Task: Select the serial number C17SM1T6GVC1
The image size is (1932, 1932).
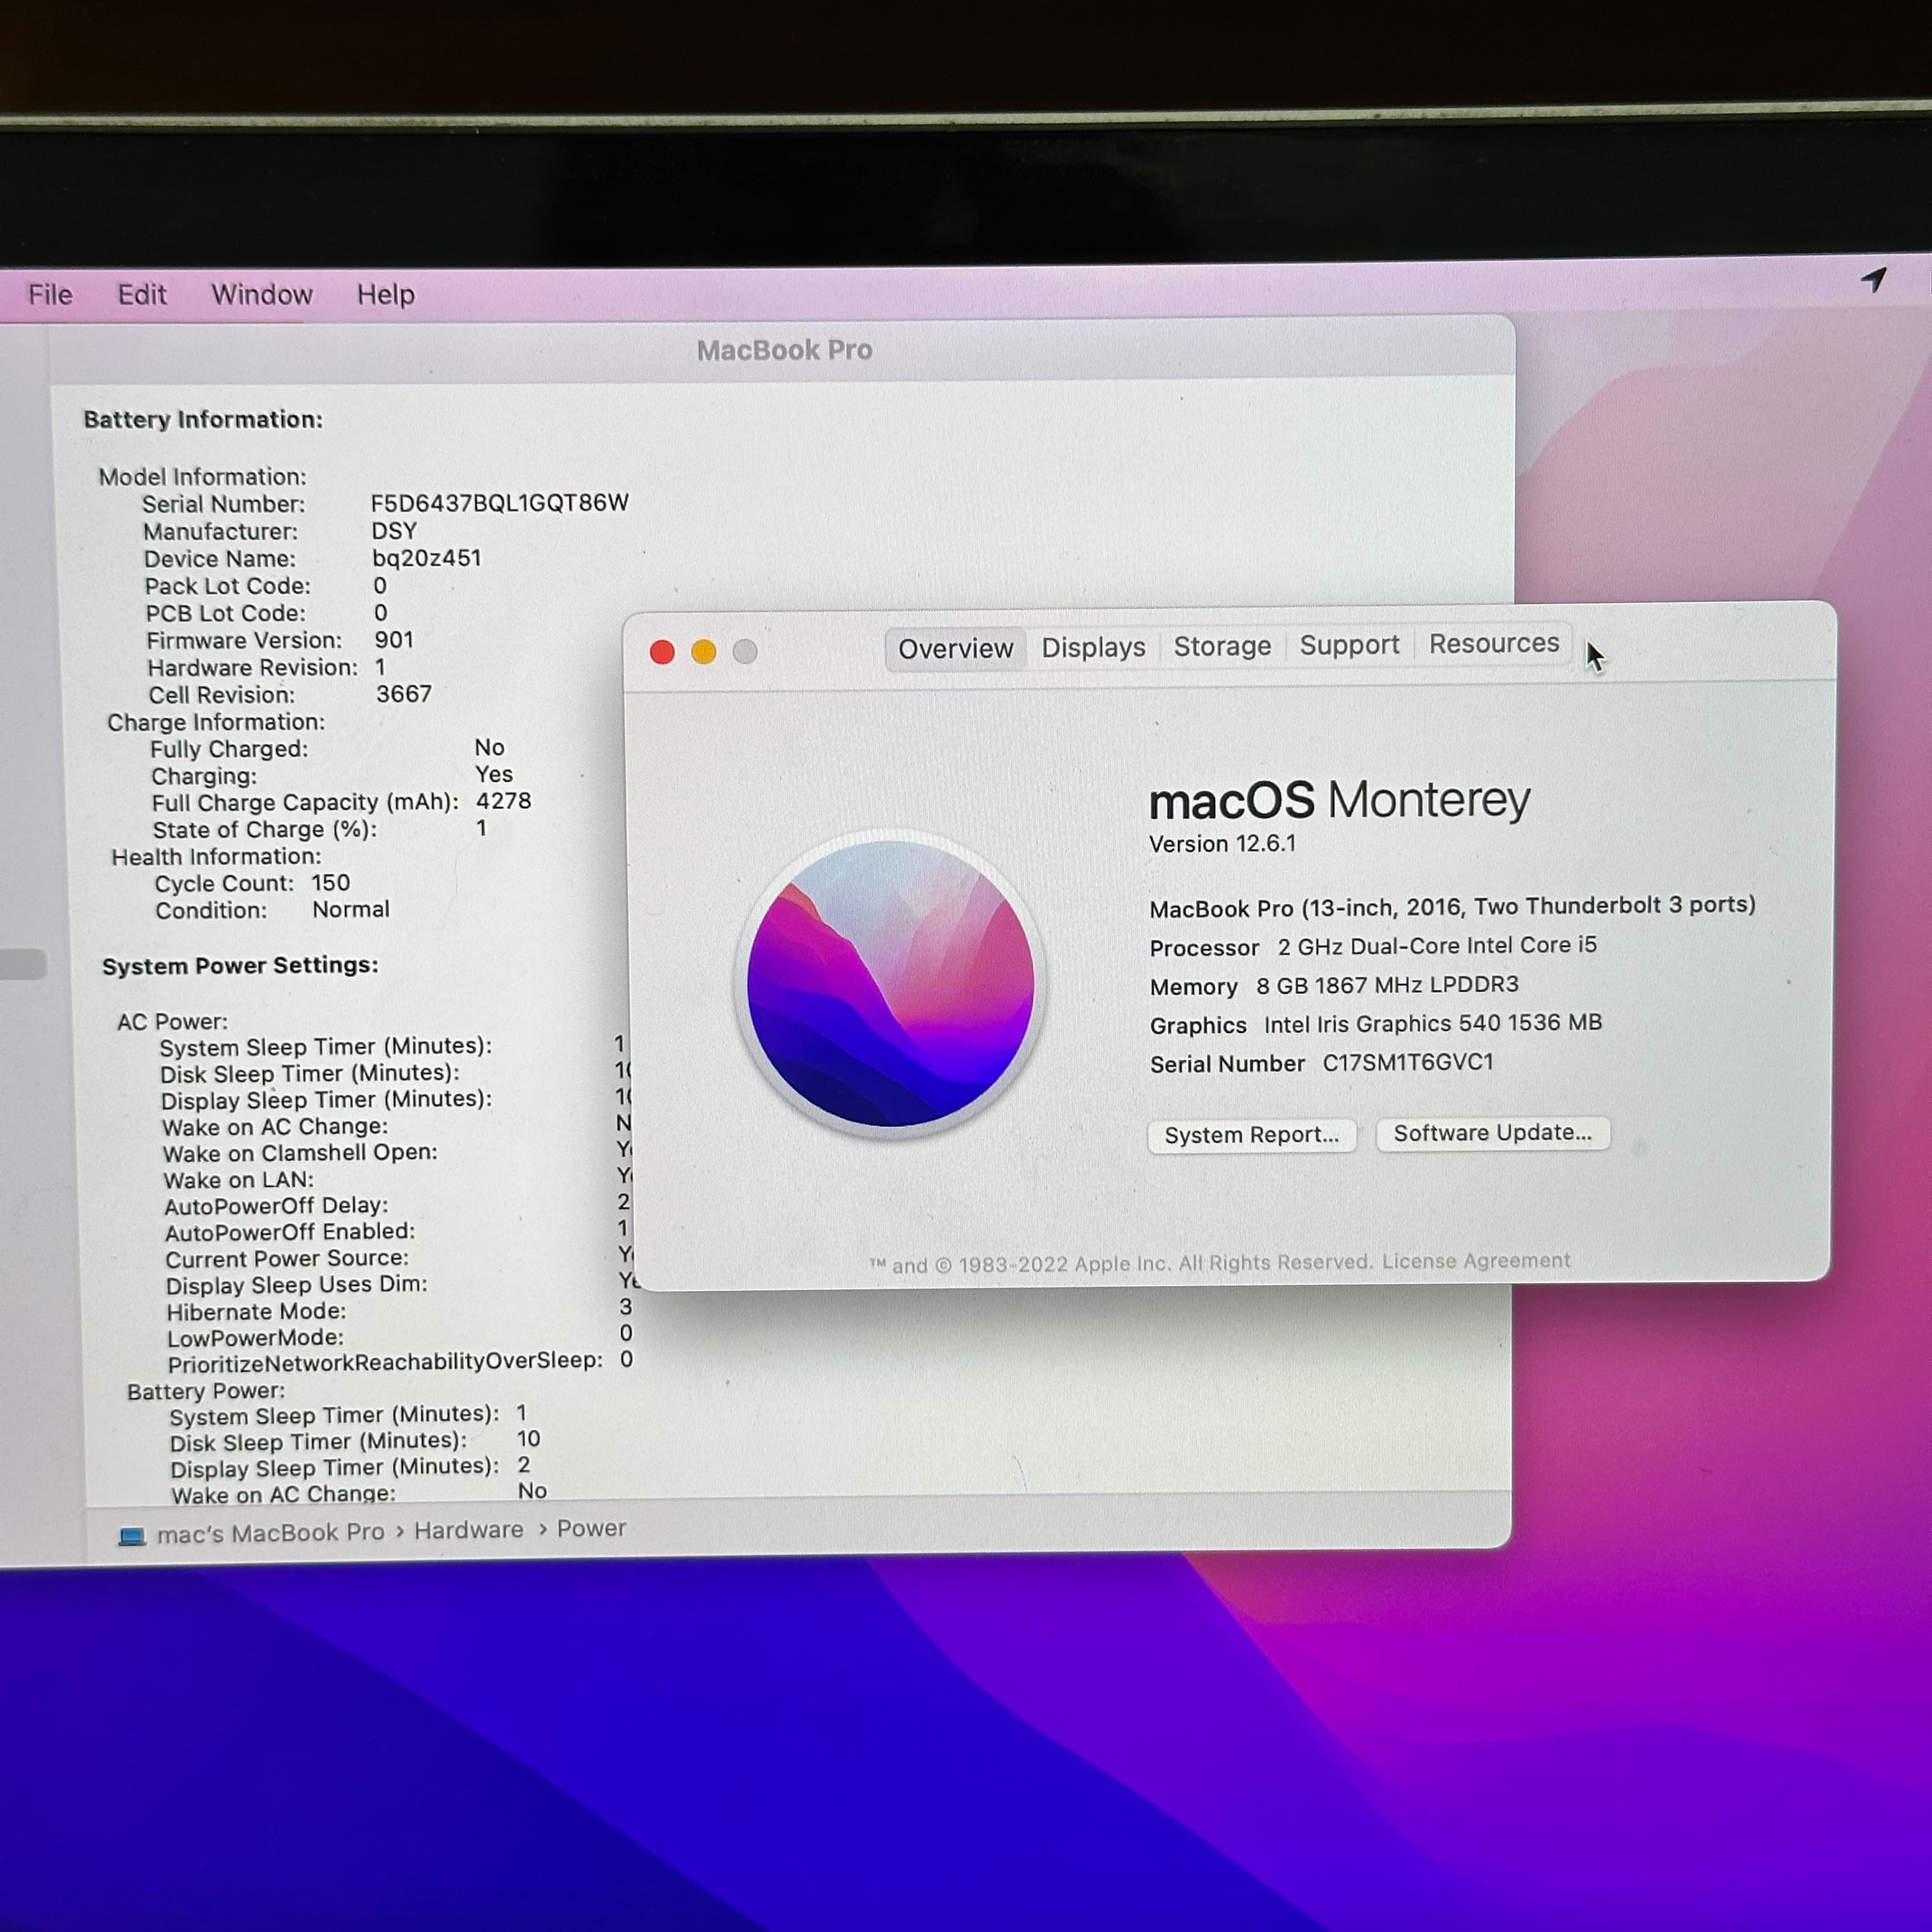Action: click(x=1407, y=1062)
